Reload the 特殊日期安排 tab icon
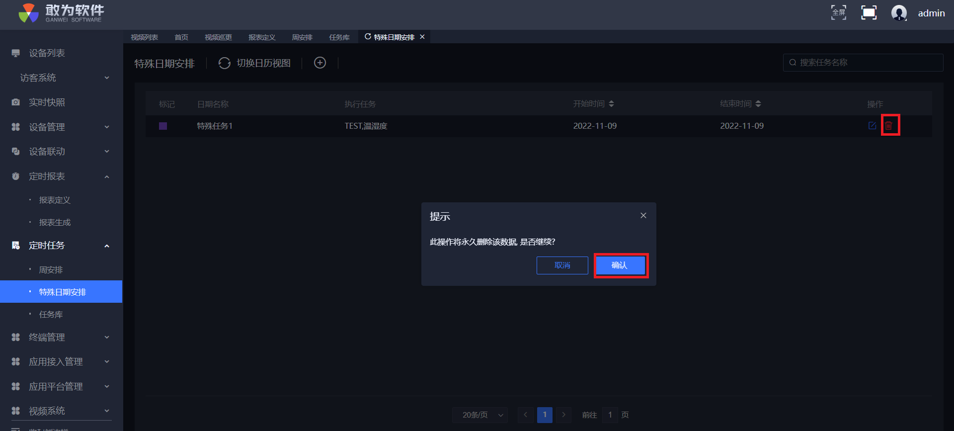954x431 pixels. pos(368,37)
